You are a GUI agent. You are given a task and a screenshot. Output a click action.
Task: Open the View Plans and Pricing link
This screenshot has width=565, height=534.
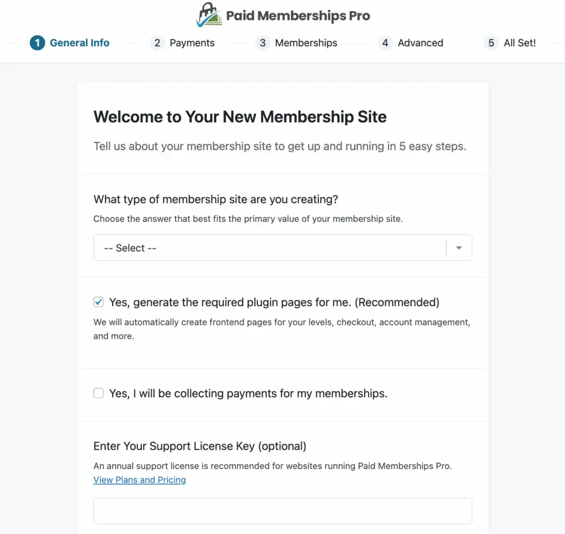[140, 479]
